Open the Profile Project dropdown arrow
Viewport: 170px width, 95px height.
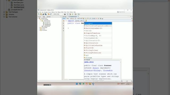pos(80,14)
